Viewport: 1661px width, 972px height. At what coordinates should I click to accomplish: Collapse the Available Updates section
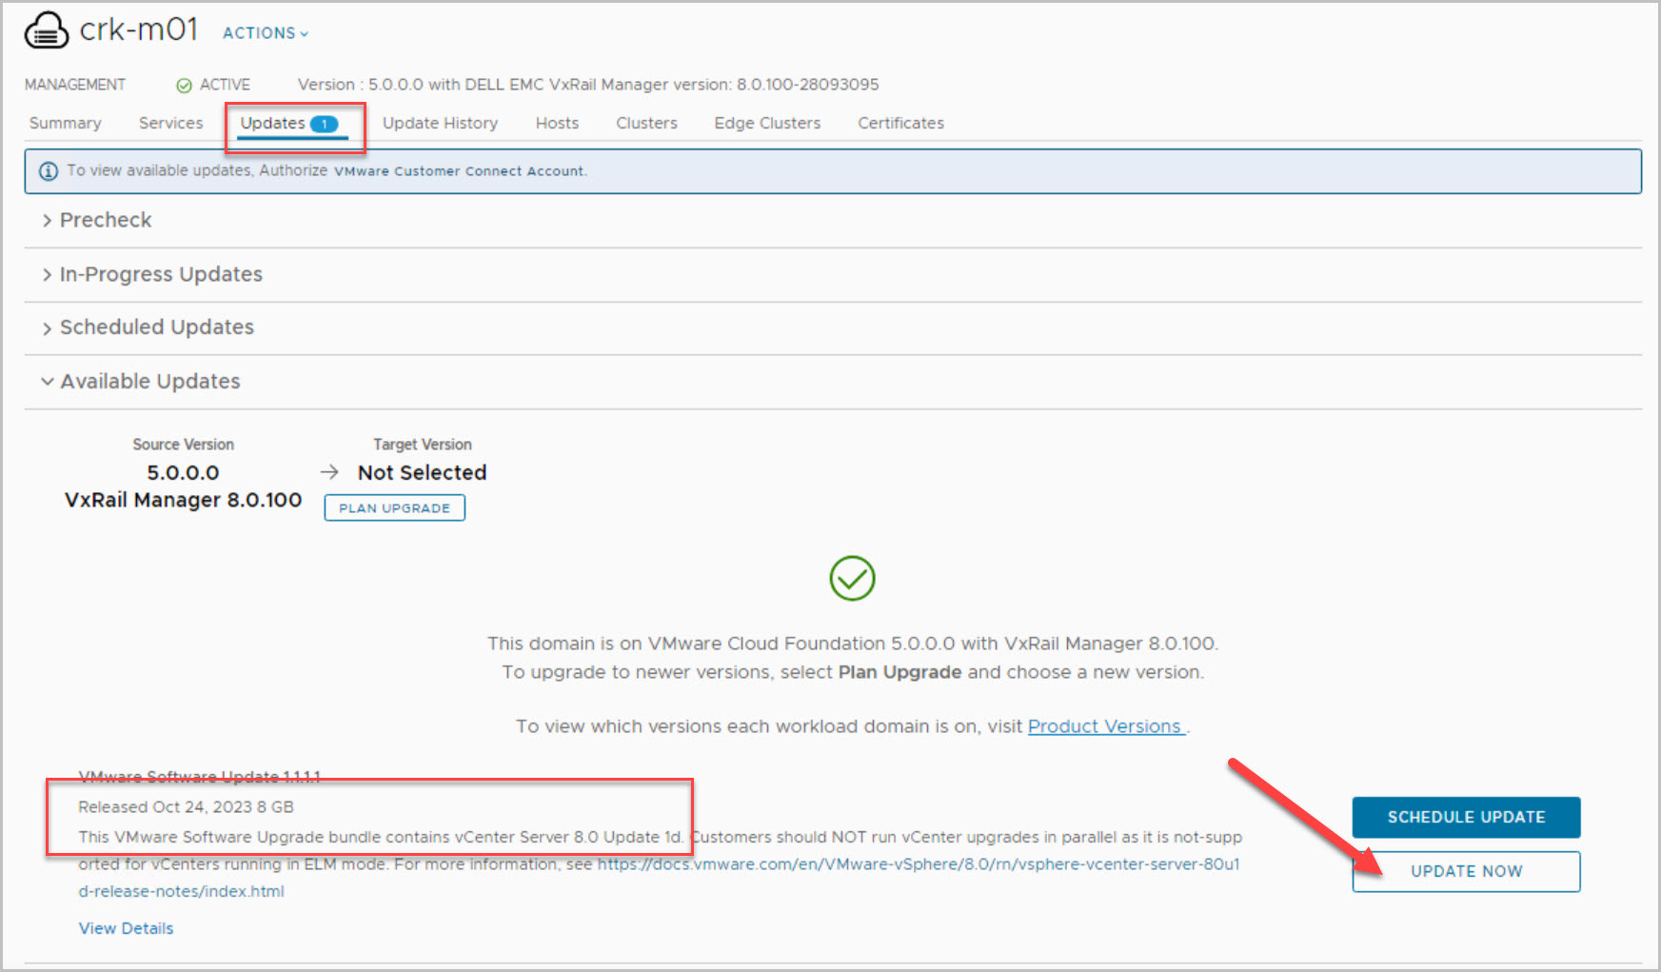click(149, 382)
